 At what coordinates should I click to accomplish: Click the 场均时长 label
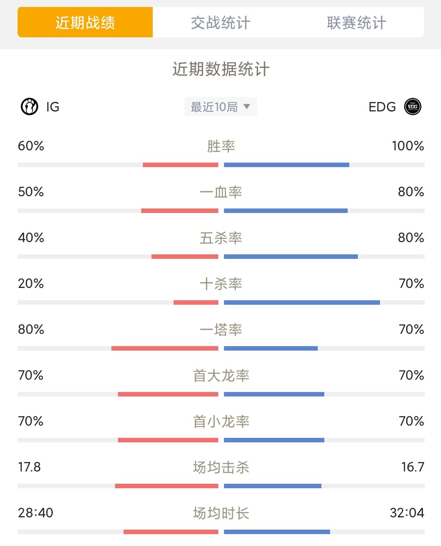click(221, 513)
